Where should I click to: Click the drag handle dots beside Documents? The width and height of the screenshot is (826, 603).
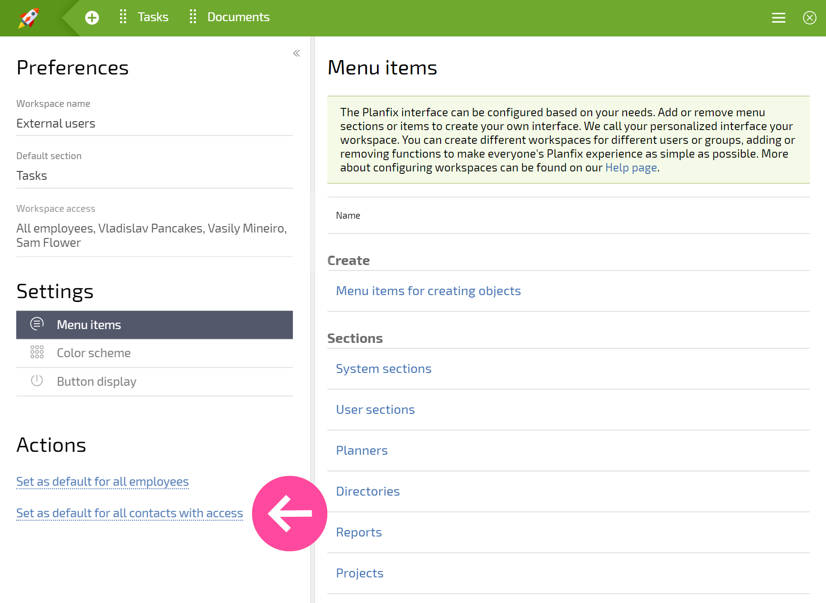(193, 17)
